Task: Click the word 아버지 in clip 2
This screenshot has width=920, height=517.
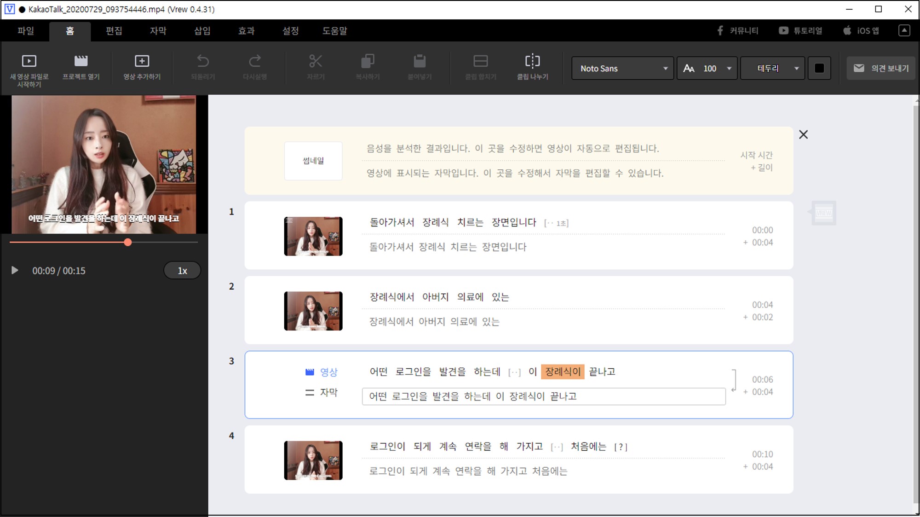Action: (x=435, y=297)
